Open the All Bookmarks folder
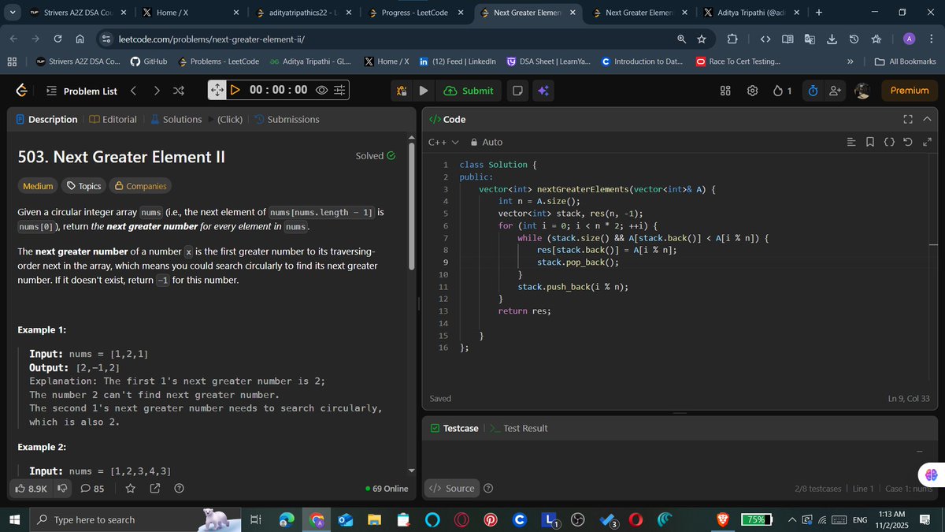This screenshot has width=945, height=532. click(x=906, y=61)
